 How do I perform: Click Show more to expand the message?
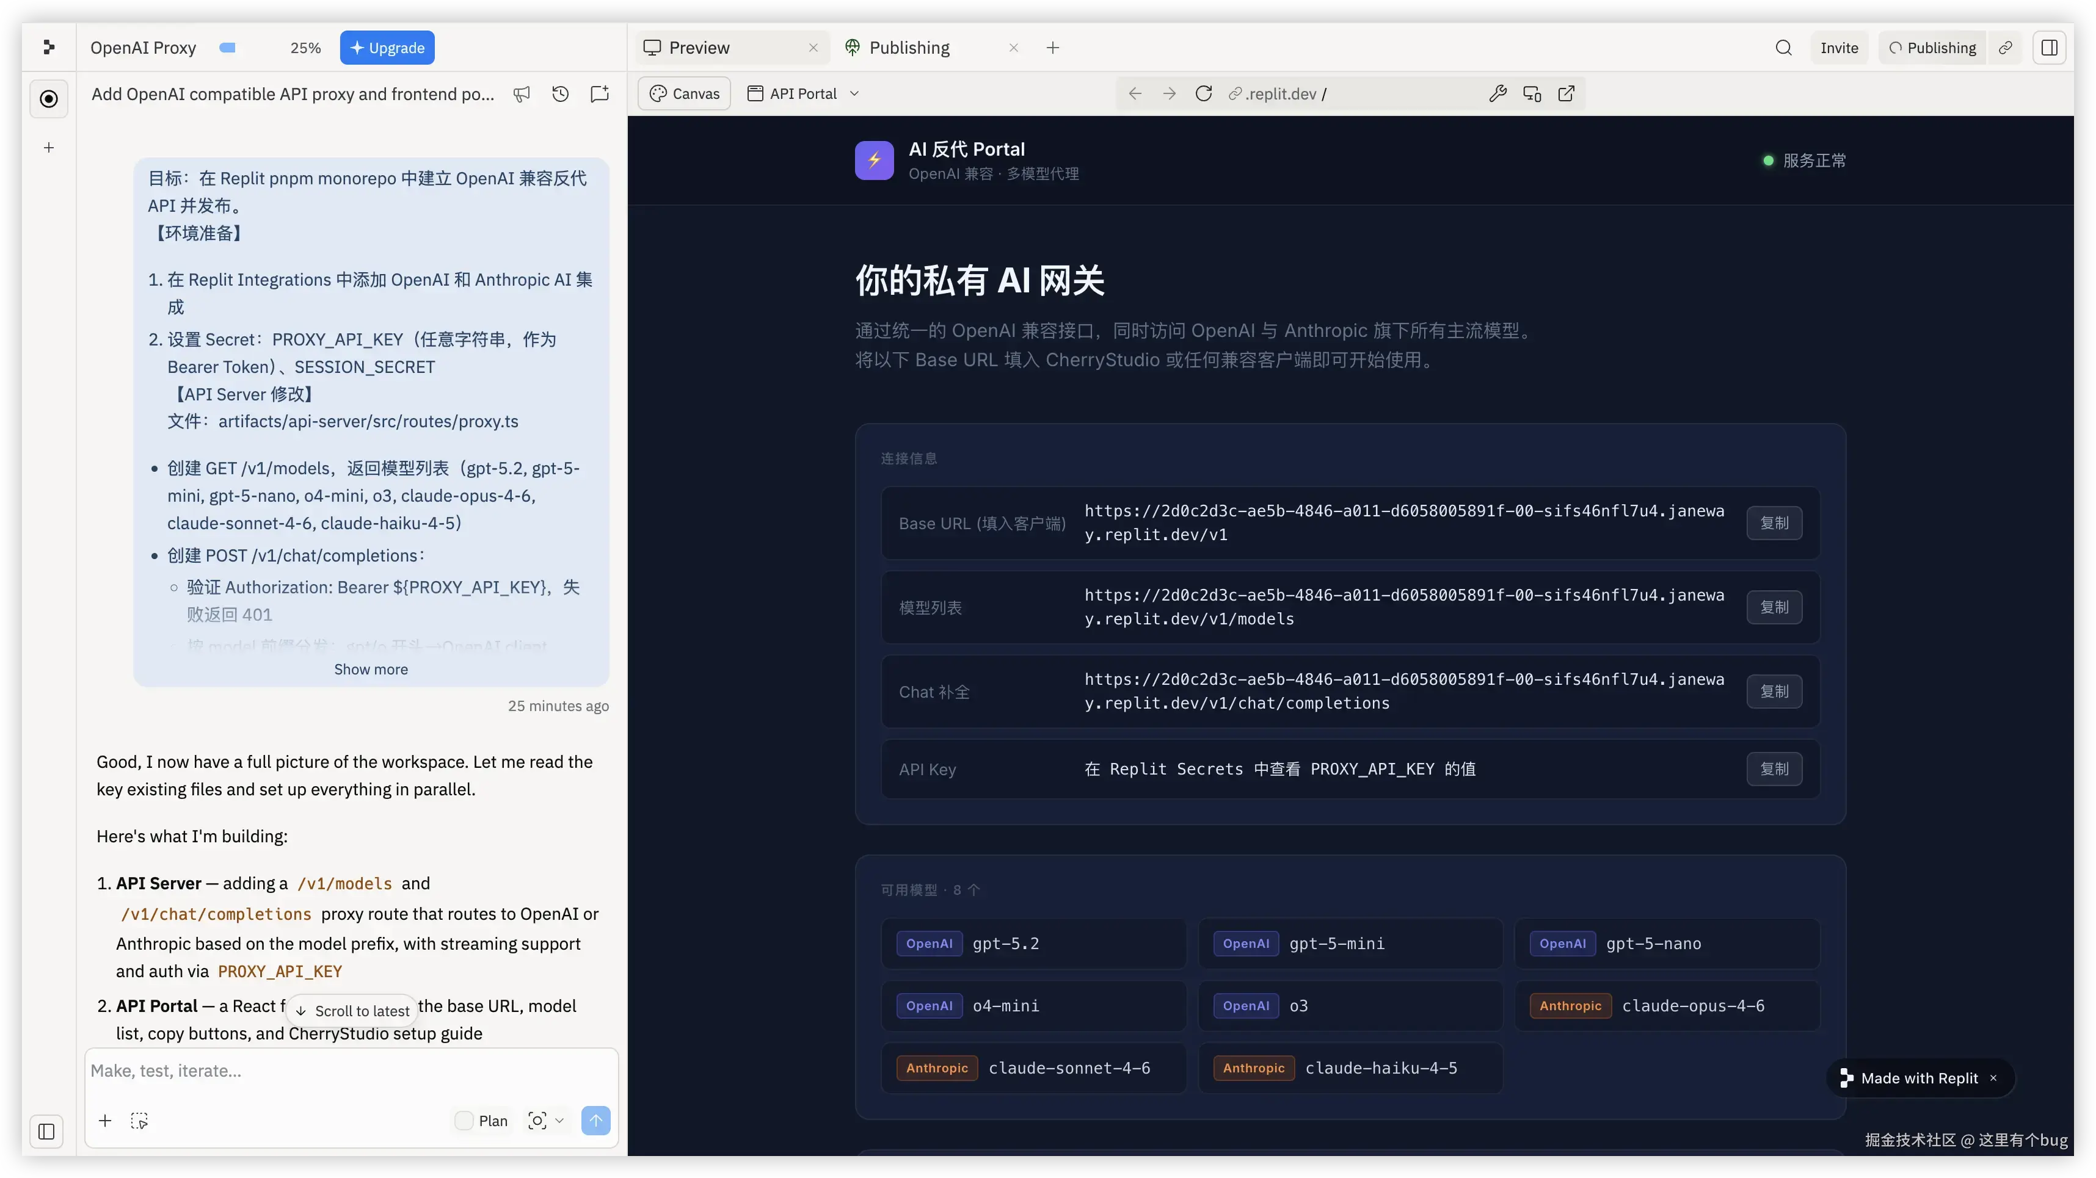pos(371,669)
